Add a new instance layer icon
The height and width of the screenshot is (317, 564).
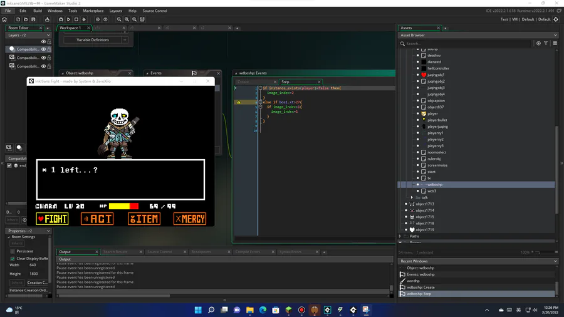[19, 147]
